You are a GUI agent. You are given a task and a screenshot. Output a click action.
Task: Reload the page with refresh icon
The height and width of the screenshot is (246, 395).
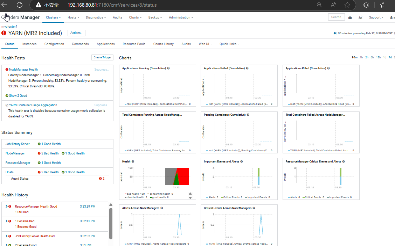point(20,5)
